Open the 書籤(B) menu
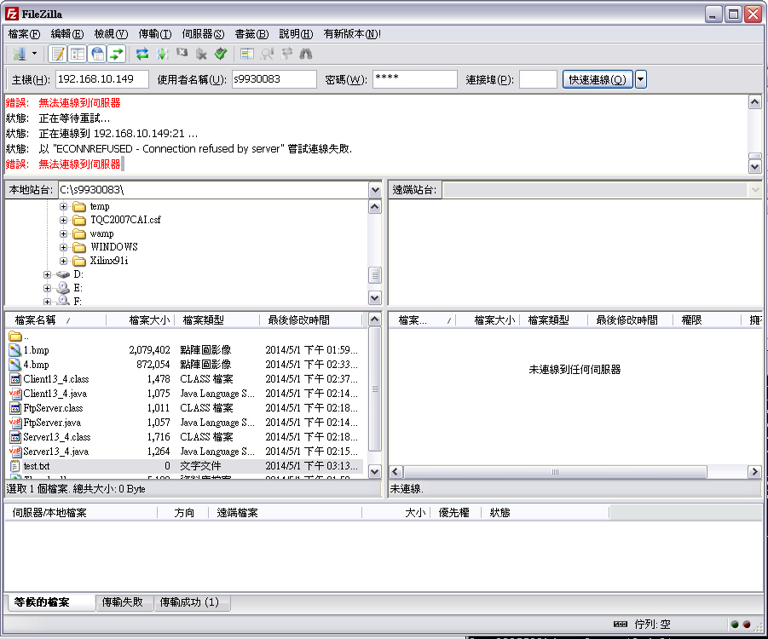 251,34
